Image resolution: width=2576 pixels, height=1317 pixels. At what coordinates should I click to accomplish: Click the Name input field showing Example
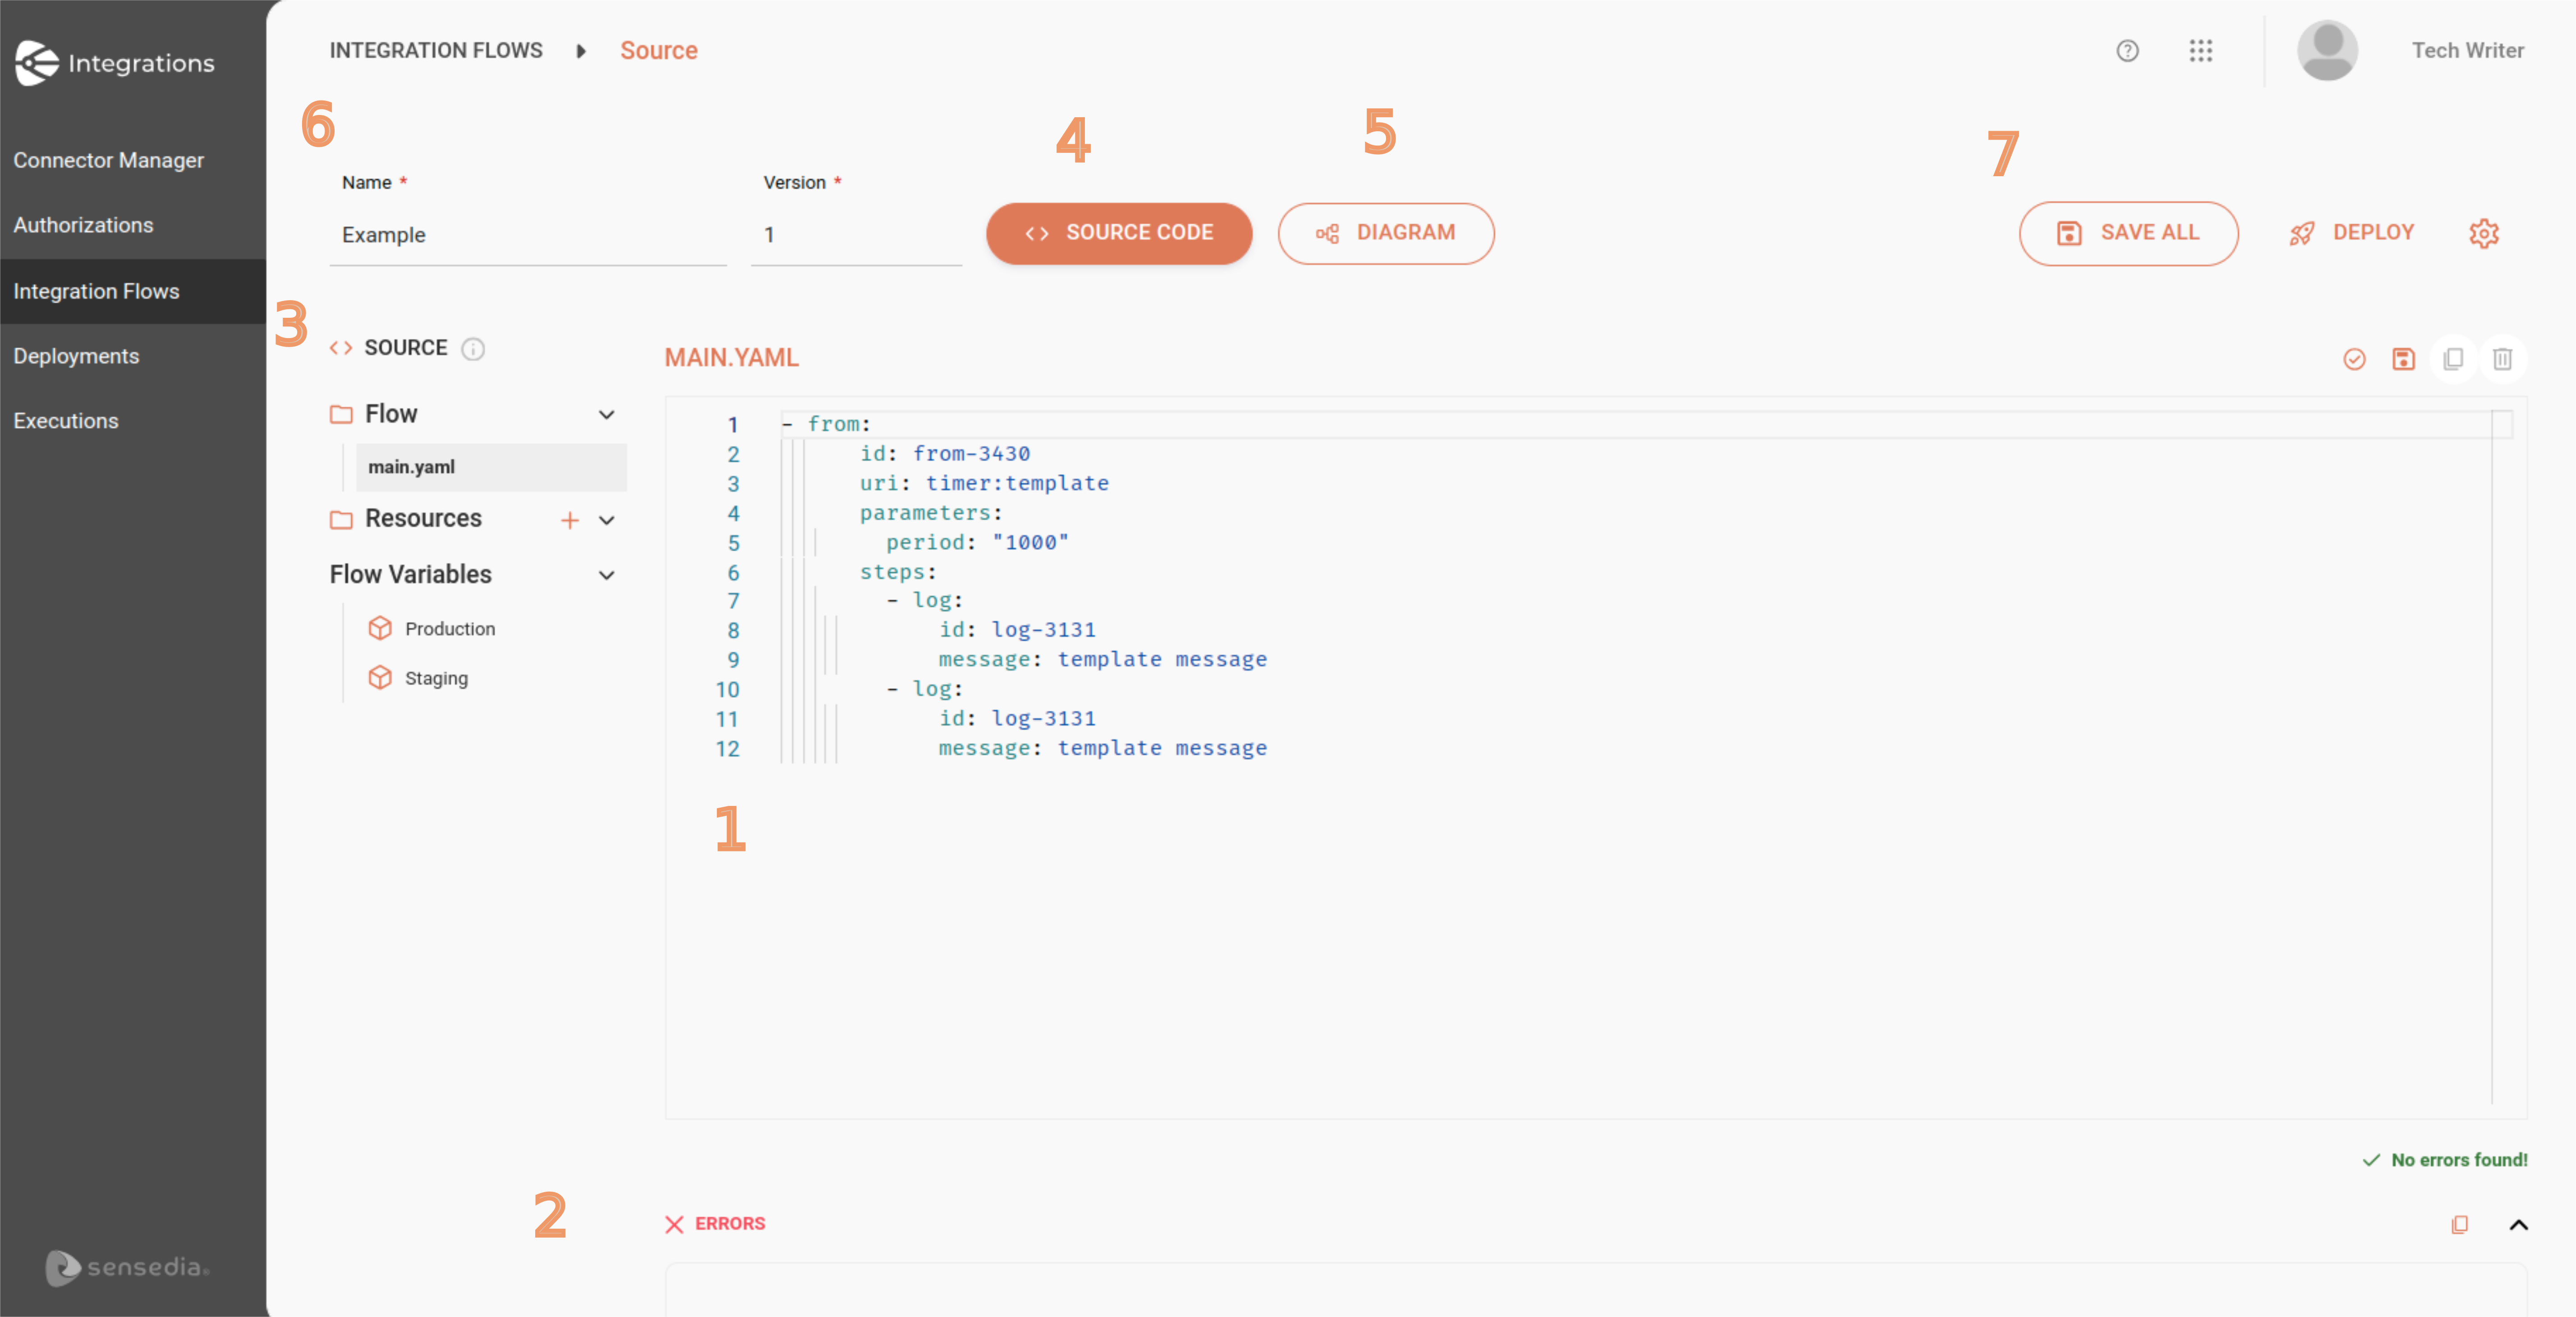point(528,235)
